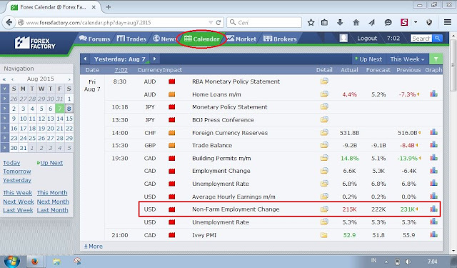This screenshot has width=457, height=268.
Task: Open detail folder for RBA Monetary Policy Statement
Action: (x=324, y=81)
